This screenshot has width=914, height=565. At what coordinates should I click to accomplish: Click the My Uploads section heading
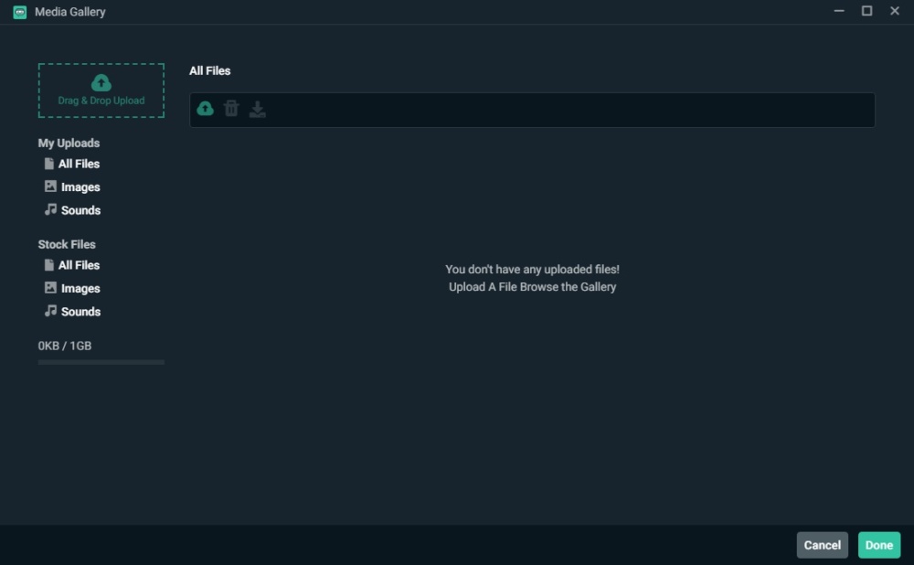[x=69, y=143]
